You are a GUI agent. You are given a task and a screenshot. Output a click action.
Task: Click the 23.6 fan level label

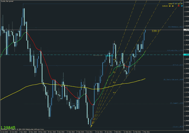coord(114,59)
